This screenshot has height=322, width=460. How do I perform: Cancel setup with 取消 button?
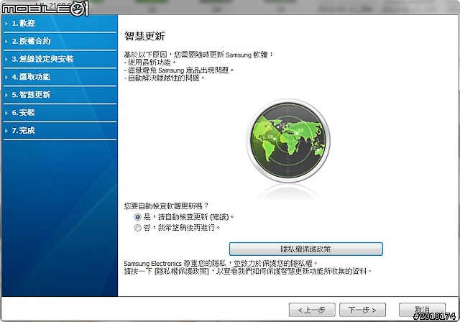point(422,310)
